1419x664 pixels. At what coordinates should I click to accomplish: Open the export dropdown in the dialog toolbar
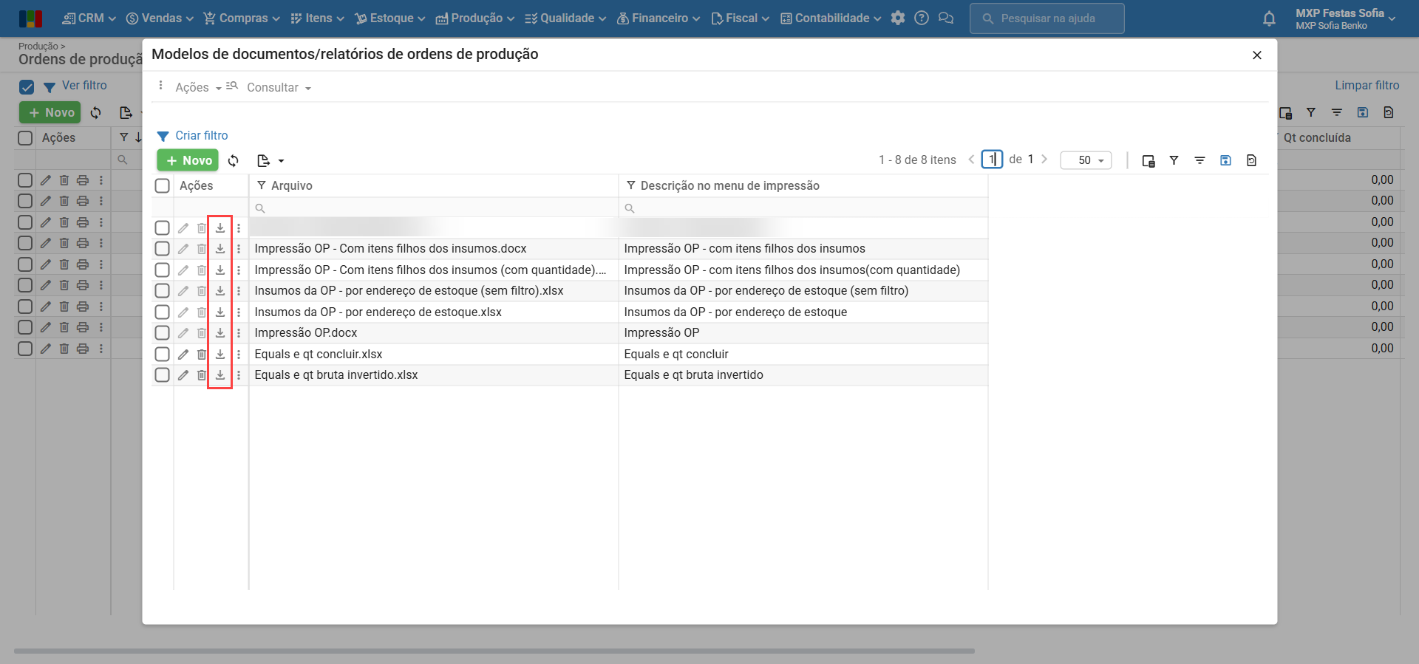270,160
